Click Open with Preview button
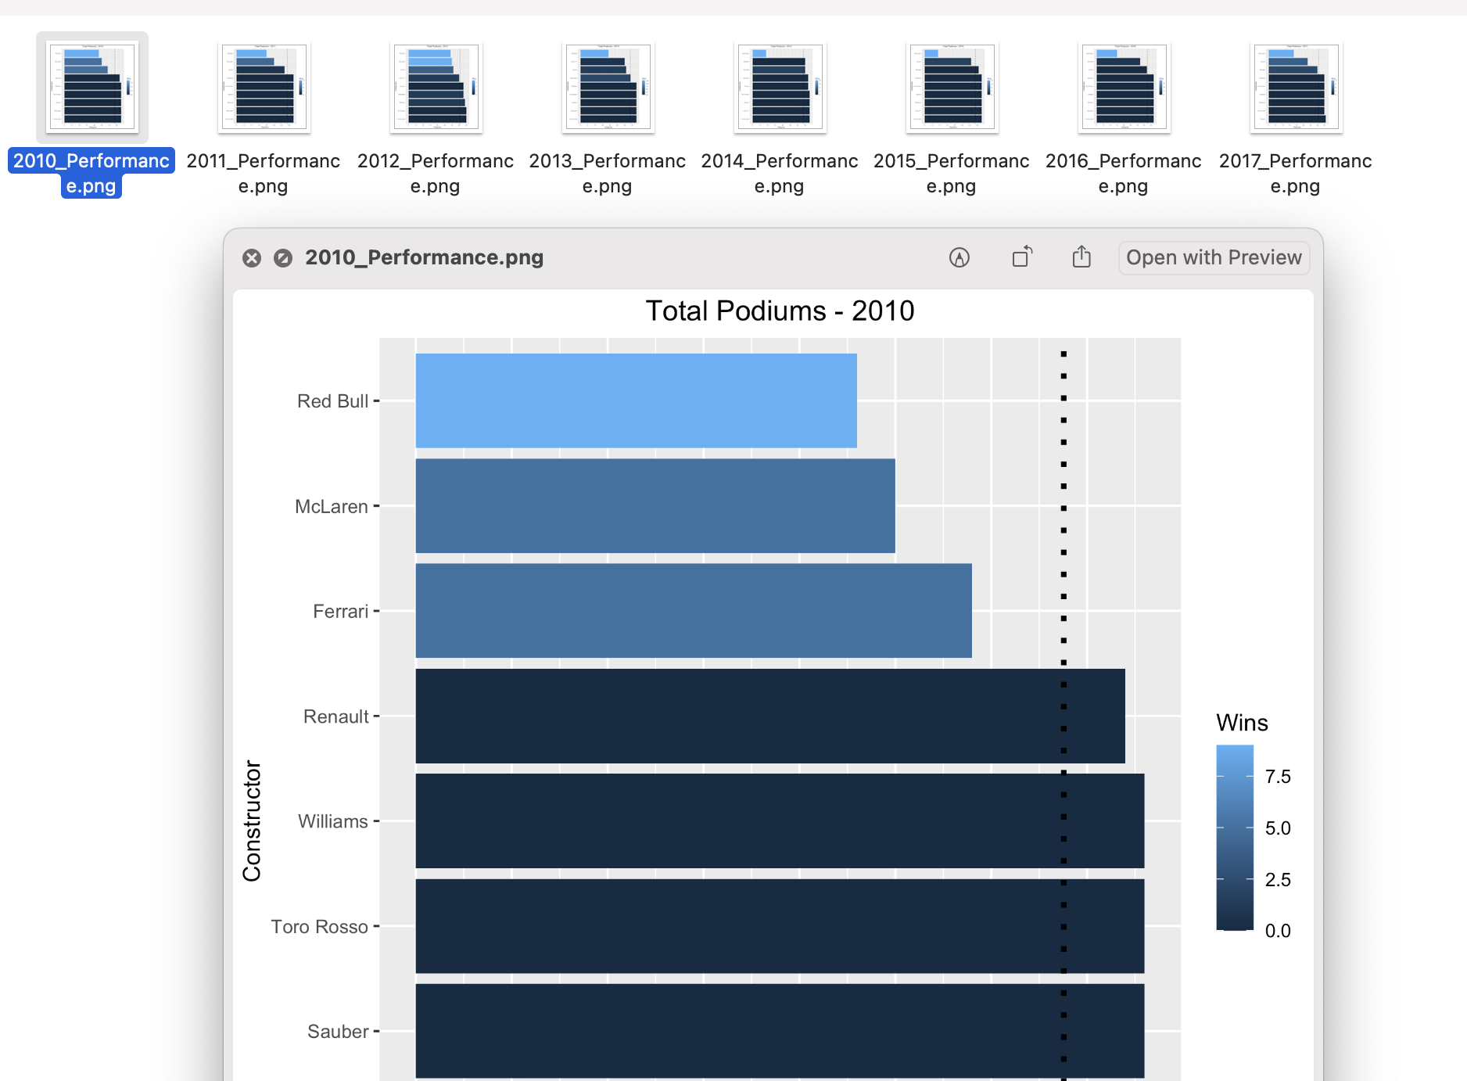The image size is (1467, 1081). click(x=1214, y=257)
